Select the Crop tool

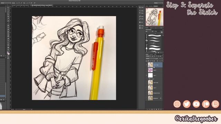(8, 16)
